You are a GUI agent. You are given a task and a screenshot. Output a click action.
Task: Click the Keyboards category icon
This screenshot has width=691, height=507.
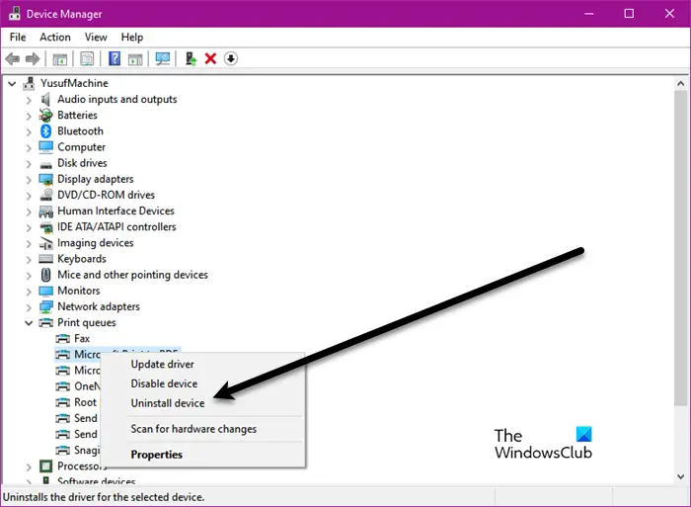[45, 259]
